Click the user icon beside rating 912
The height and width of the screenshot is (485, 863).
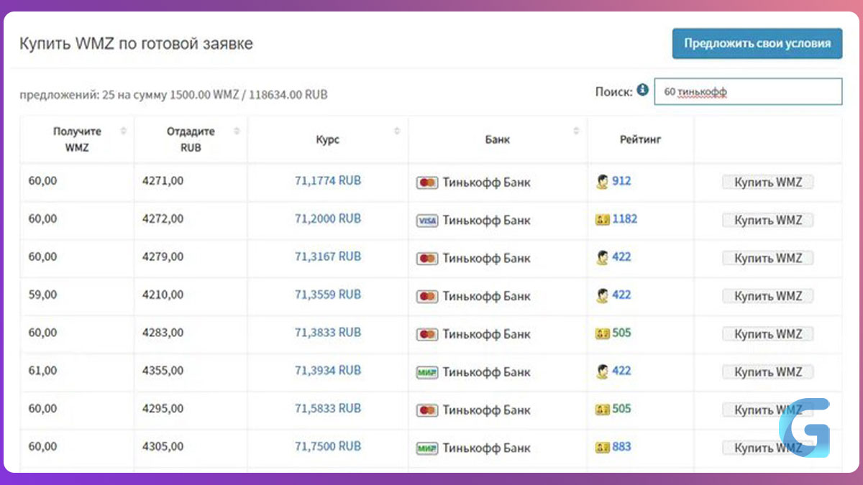point(602,182)
